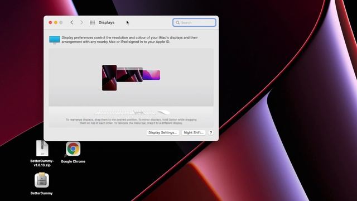Click the magnifier icon in search field
This screenshot has height=201, width=357.
click(x=177, y=22)
